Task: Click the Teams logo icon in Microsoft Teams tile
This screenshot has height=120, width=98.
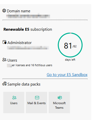Action: click(60, 98)
